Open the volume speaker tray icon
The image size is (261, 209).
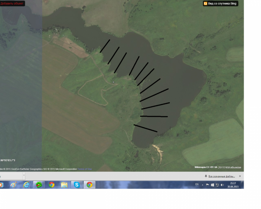coord(222,185)
